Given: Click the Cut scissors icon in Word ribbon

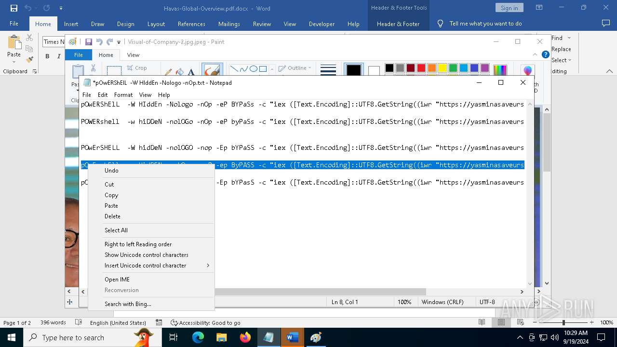Looking at the screenshot, I should click(x=29, y=38).
